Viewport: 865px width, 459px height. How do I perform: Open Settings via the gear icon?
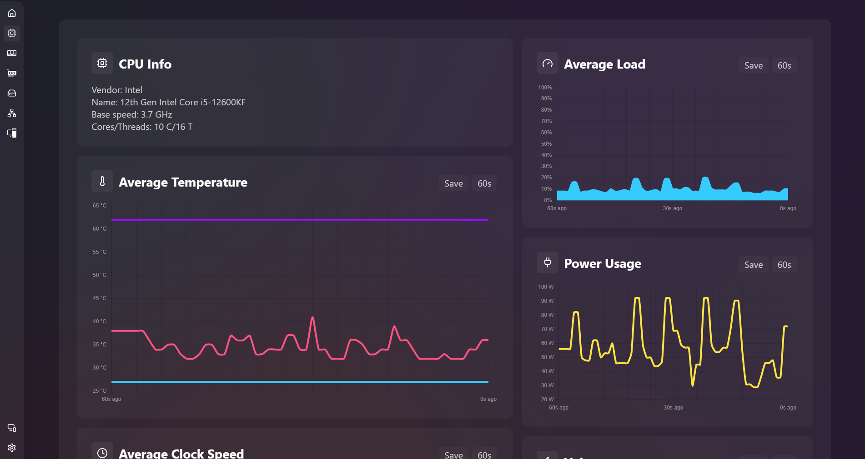[x=11, y=448]
